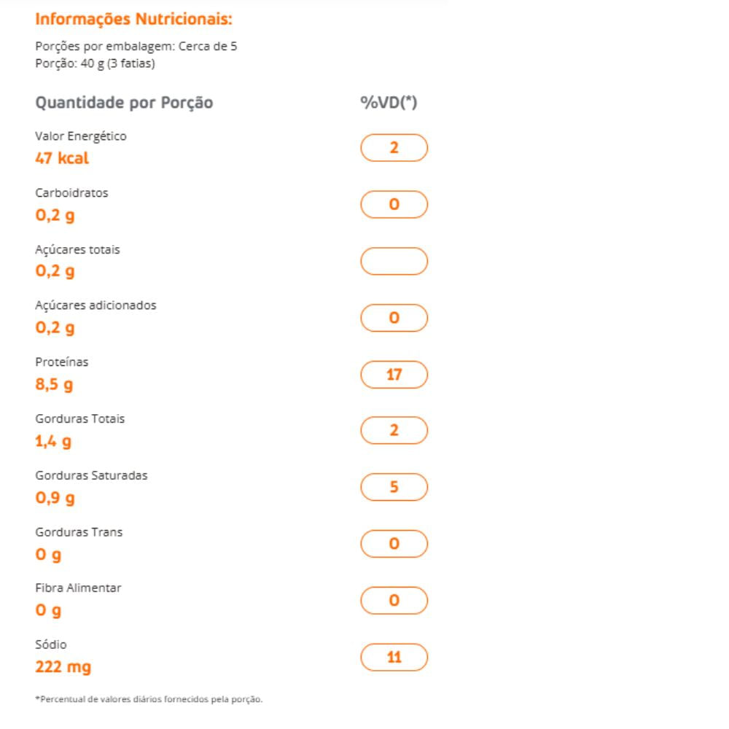This screenshot has height=729, width=729.
Task: Click the 47 kcal energy value
Action: (62, 158)
